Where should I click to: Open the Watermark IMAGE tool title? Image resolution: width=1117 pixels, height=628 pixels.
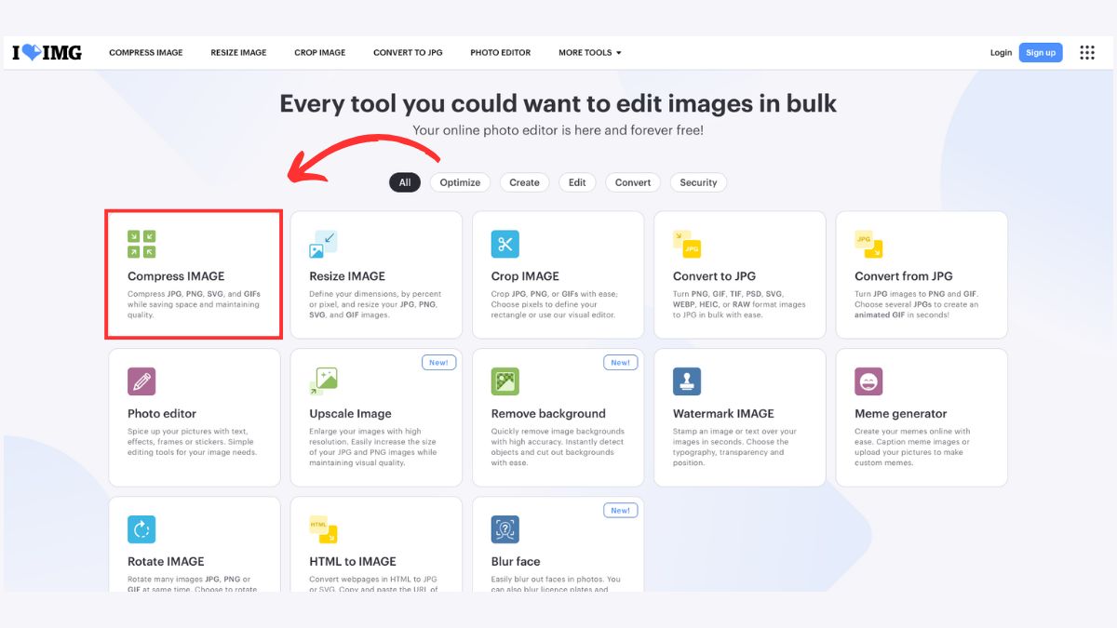723,414
